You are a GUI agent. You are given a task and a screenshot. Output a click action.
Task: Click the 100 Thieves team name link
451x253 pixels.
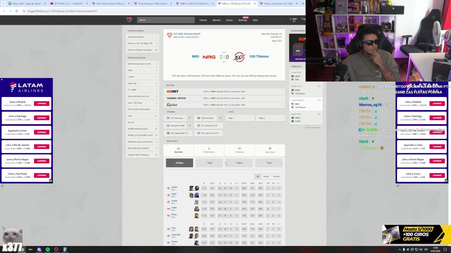point(259,57)
